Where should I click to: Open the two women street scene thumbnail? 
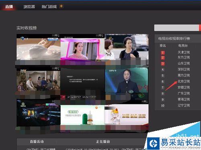click(x=127, y=47)
